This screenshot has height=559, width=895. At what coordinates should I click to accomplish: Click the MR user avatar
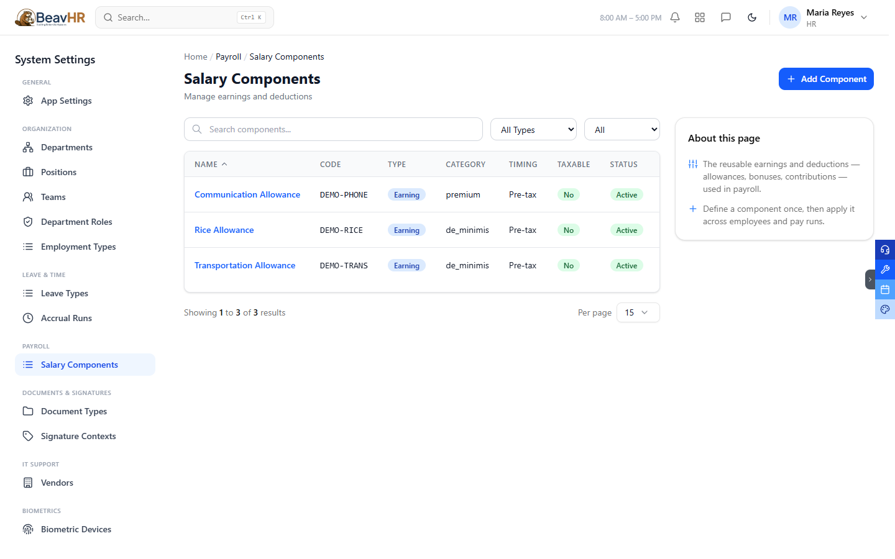tap(790, 17)
